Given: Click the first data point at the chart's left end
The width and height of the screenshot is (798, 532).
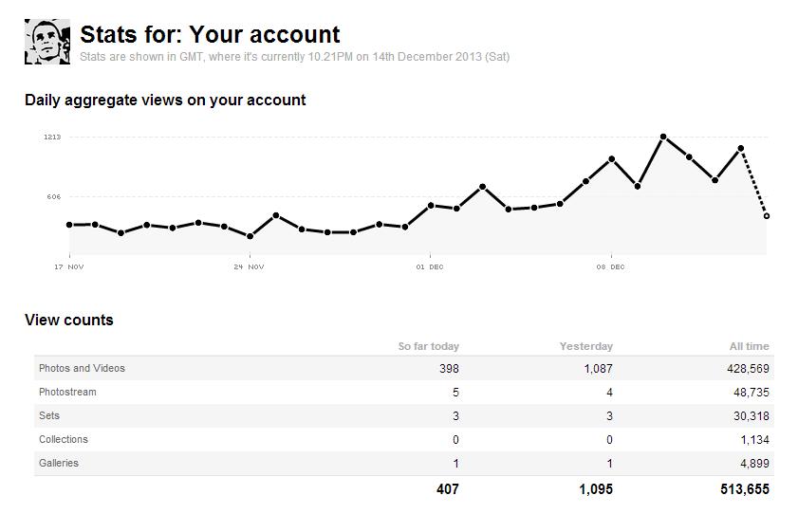Looking at the screenshot, I should (69, 225).
